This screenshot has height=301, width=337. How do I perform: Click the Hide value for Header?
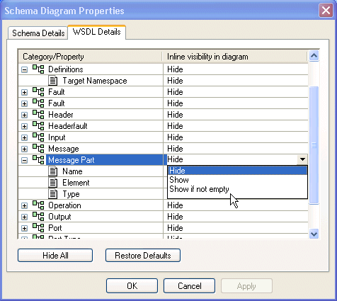[175, 115]
